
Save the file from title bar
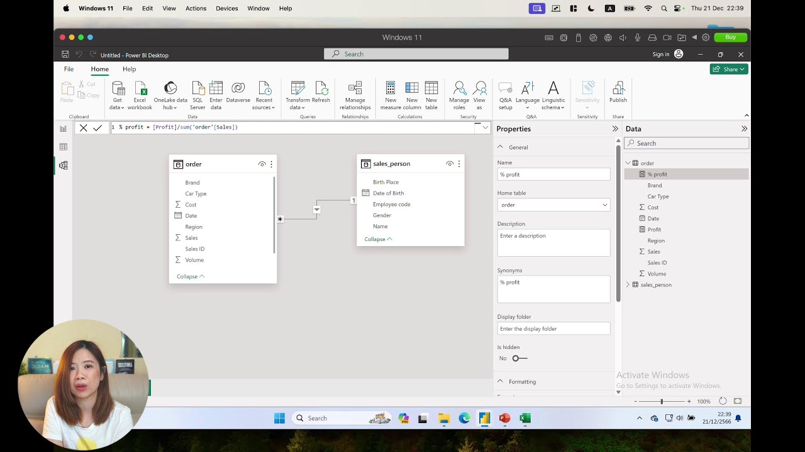coord(65,55)
